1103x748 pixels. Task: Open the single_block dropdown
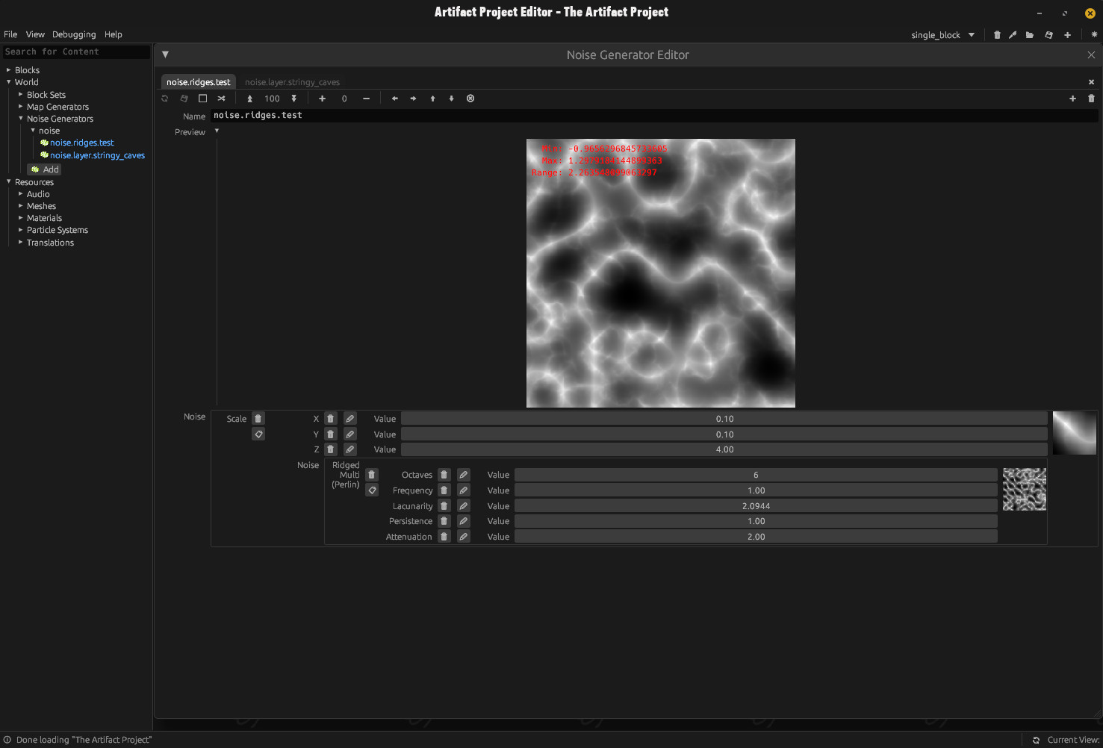click(942, 35)
